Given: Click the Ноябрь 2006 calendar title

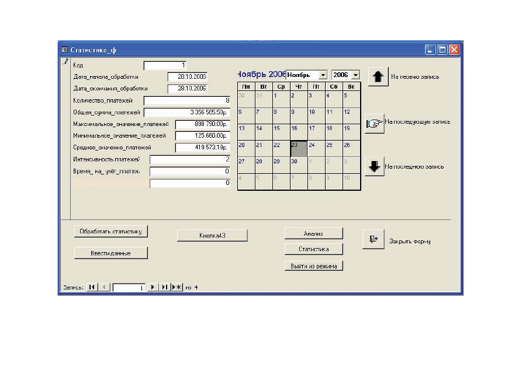Looking at the screenshot, I should (262, 75).
